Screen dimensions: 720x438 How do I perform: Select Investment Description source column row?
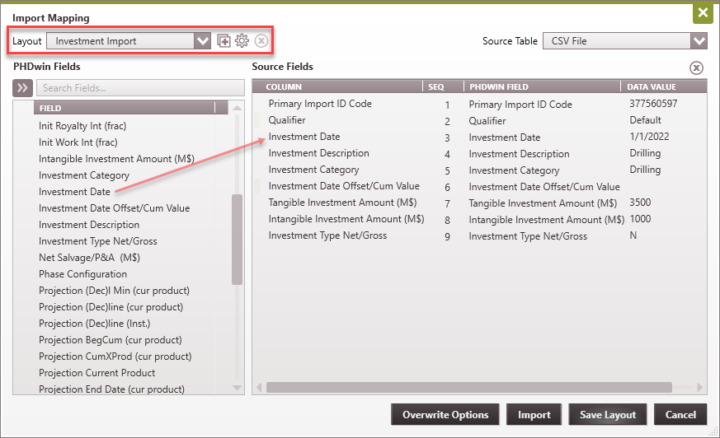[x=318, y=153]
